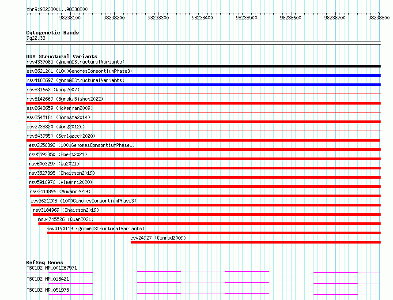Screen dimensions: 393x300
Task: Click the magenta line under TBC1D2|NM_018421
Action: pos(203,283)
